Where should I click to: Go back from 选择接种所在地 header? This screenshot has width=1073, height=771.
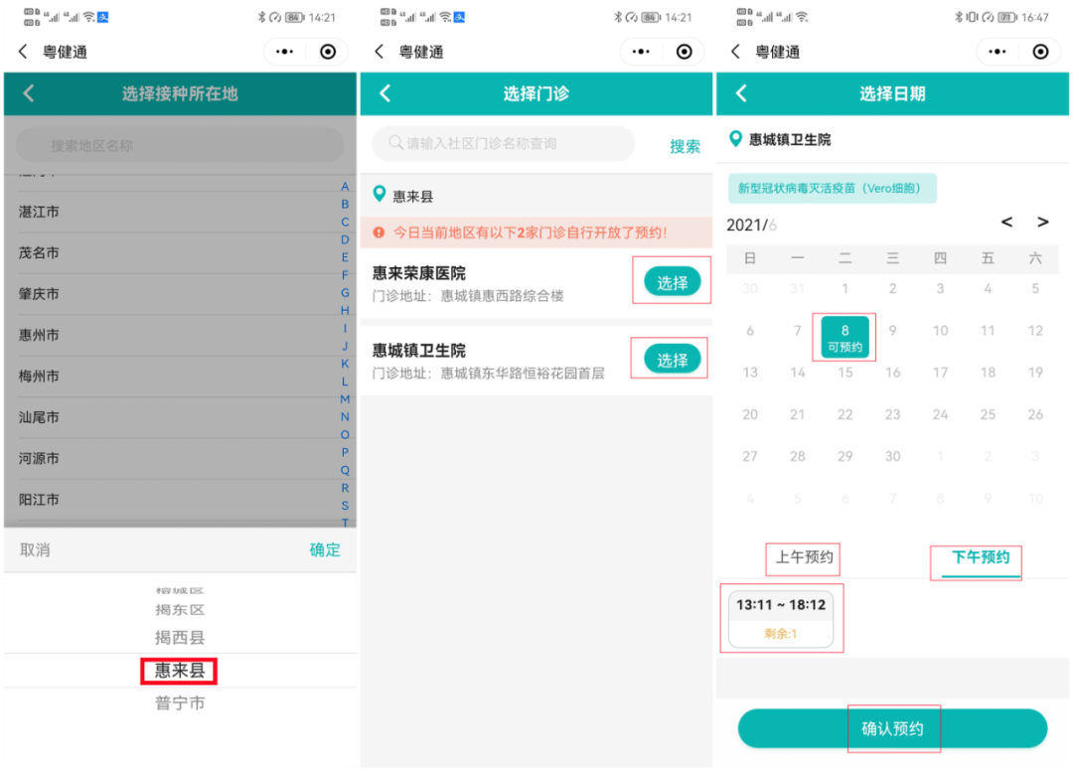(29, 93)
